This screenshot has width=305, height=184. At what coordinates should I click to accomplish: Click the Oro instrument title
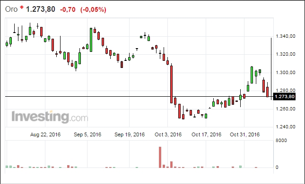tap(11, 9)
